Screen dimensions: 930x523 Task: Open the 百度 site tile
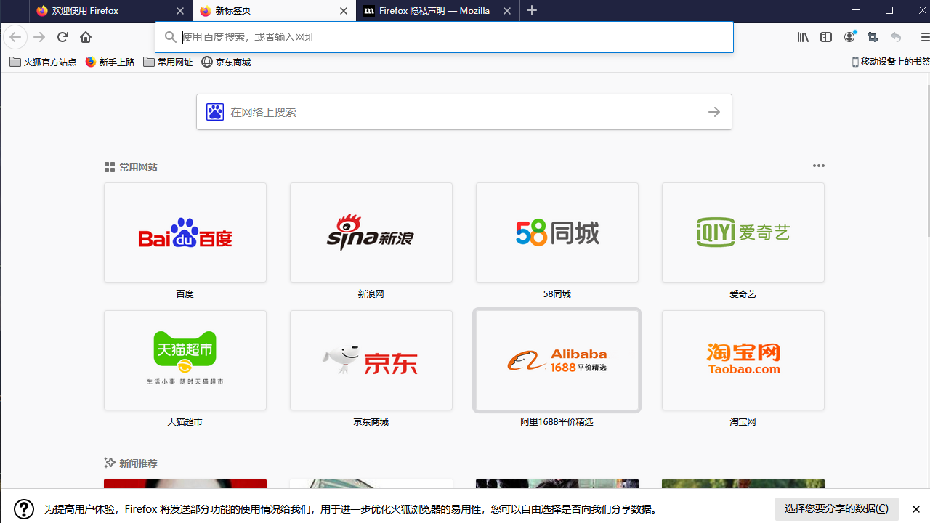click(185, 232)
